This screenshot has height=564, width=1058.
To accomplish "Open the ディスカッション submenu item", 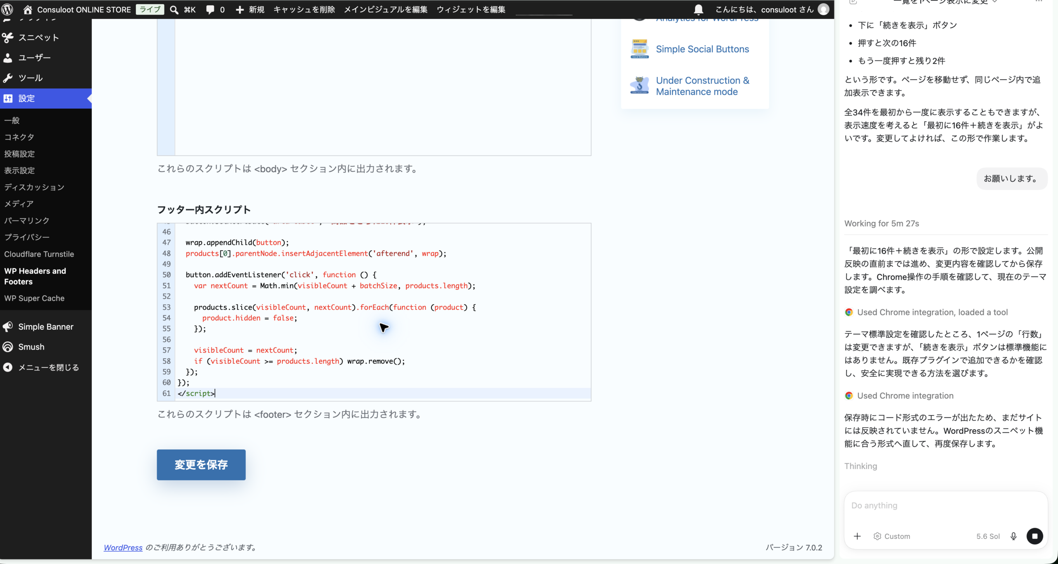I will (x=34, y=187).
